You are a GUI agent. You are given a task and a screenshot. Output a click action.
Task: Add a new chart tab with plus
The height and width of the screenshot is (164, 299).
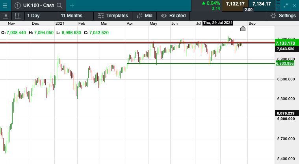click(72, 5)
